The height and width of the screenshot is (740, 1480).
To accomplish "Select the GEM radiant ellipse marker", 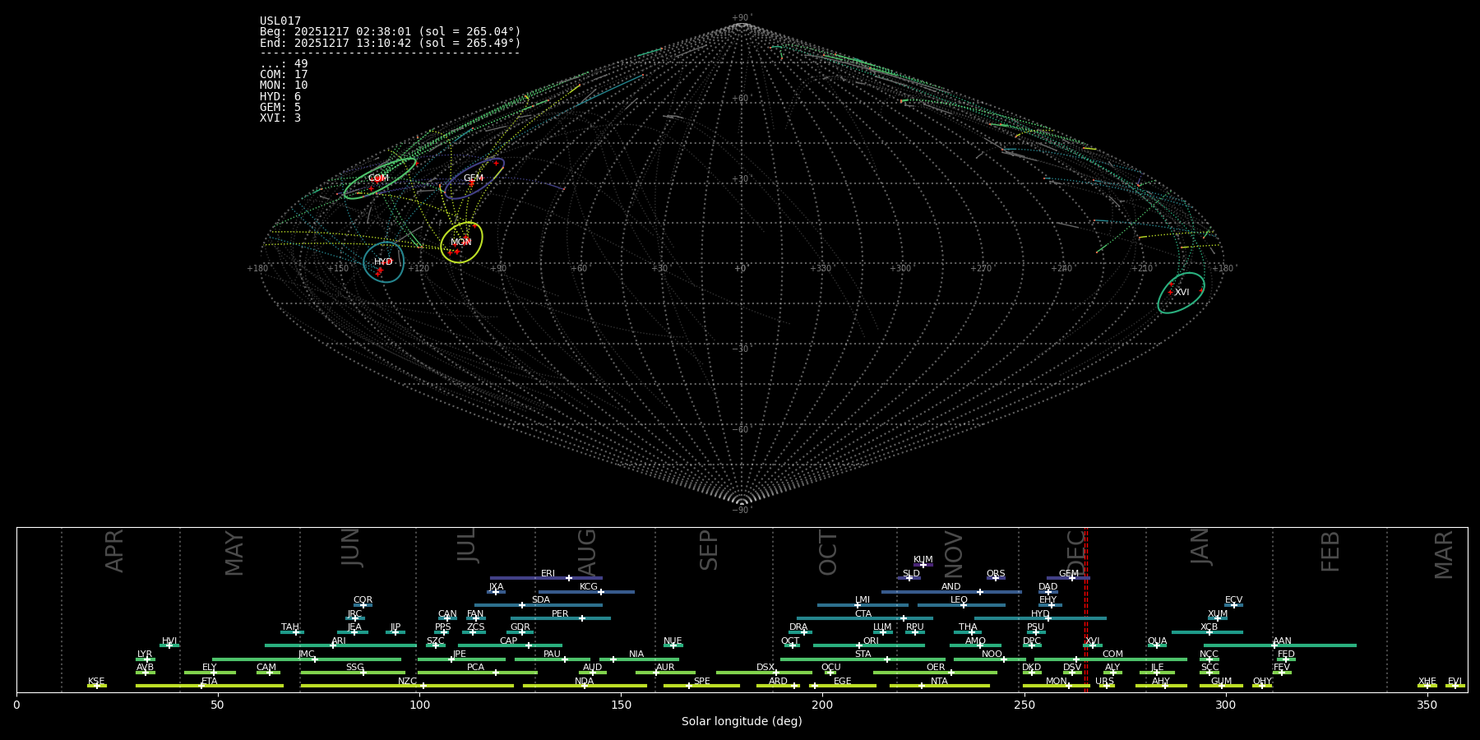I will click(474, 178).
